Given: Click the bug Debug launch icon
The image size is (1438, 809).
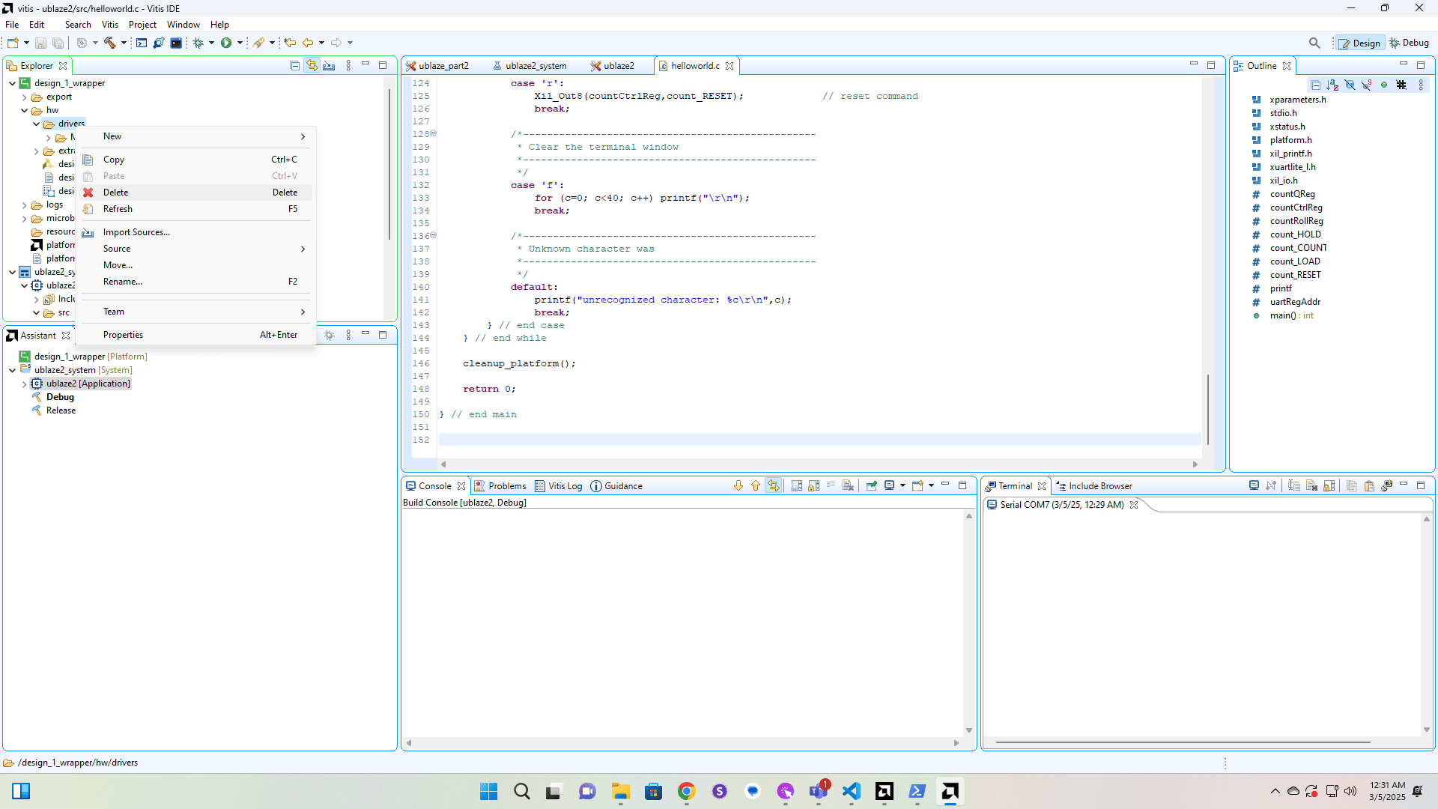Looking at the screenshot, I should (198, 43).
